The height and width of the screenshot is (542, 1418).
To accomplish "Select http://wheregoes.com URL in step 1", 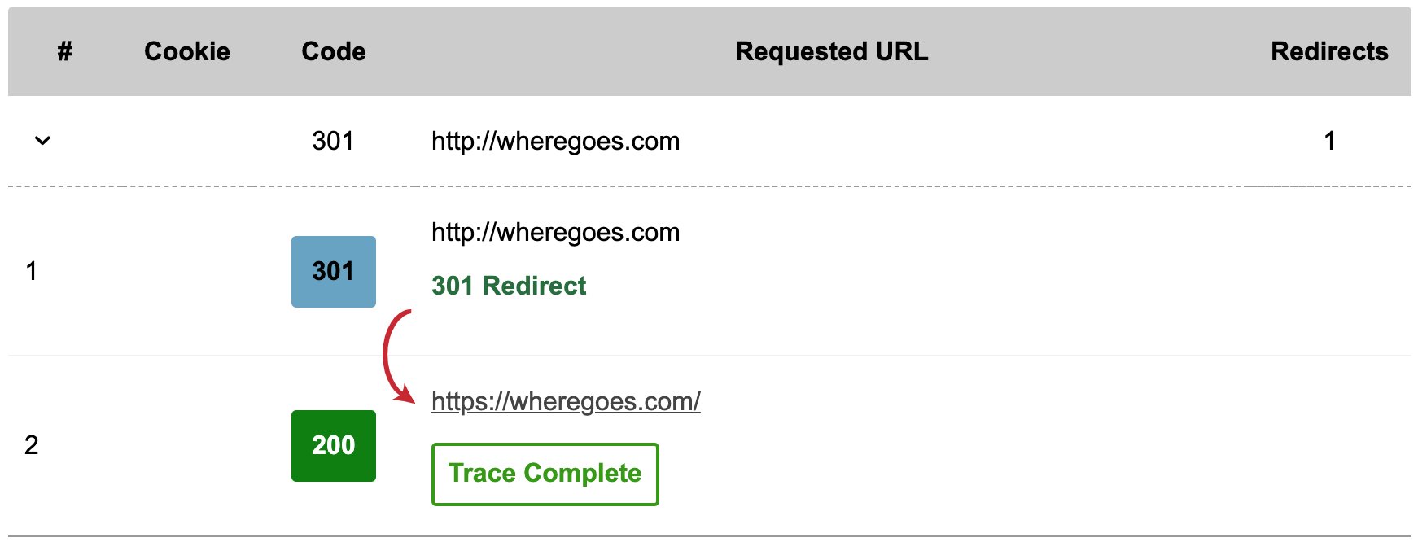I will 555,232.
